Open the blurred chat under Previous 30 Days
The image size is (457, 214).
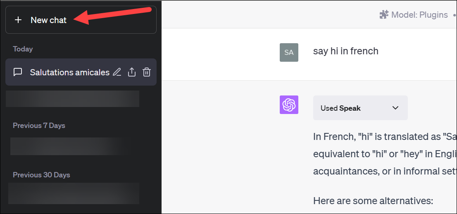point(74,193)
